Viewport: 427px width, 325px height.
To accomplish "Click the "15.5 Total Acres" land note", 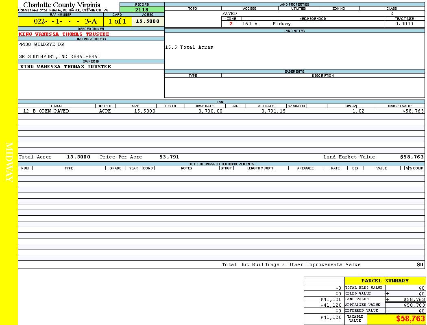I will click(x=189, y=48).
